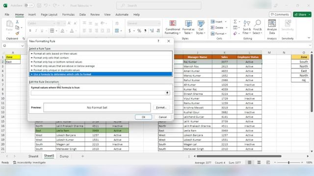
Task: Open font color dropdown arrow
Action: click(77, 31)
